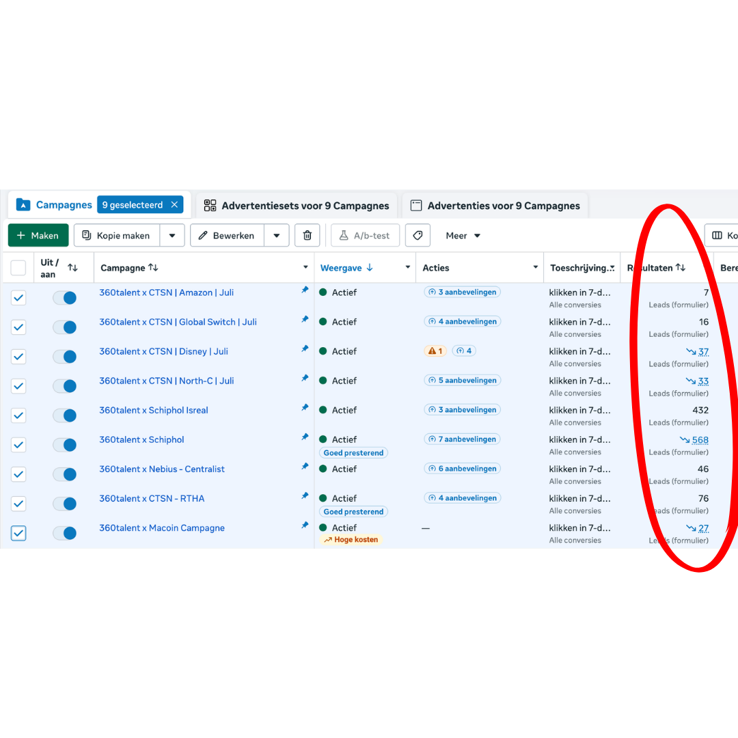Click the Bewerken edit button

pyautogui.click(x=228, y=235)
